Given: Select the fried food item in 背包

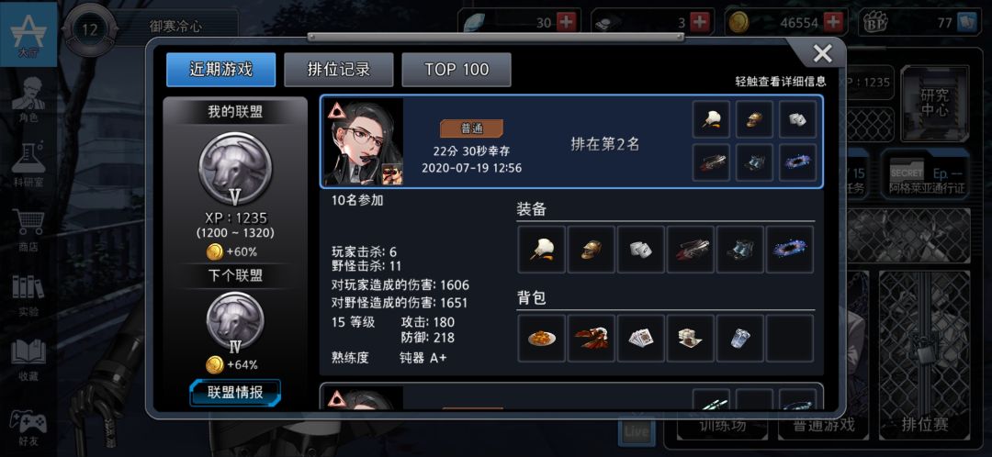Looking at the screenshot, I should 542,339.
